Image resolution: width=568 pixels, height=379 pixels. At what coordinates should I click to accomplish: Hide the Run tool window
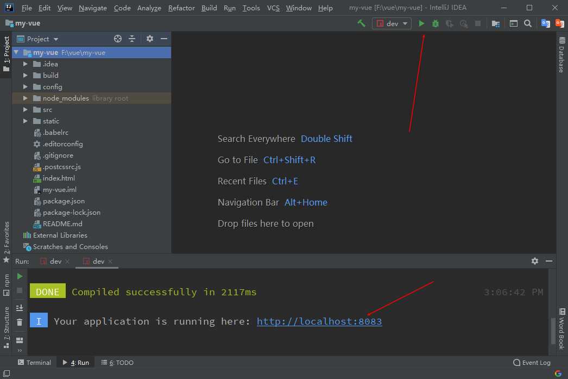click(x=549, y=261)
